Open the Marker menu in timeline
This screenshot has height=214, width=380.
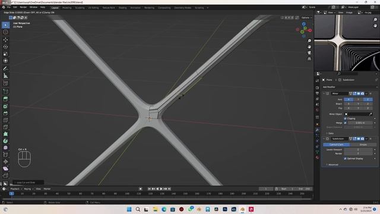[47, 189]
